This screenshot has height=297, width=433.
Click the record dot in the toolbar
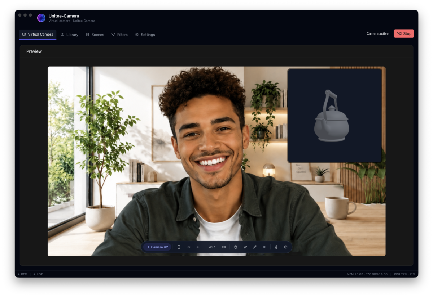click(264, 247)
